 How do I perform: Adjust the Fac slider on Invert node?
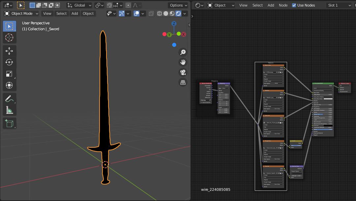click(x=296, y=145)
